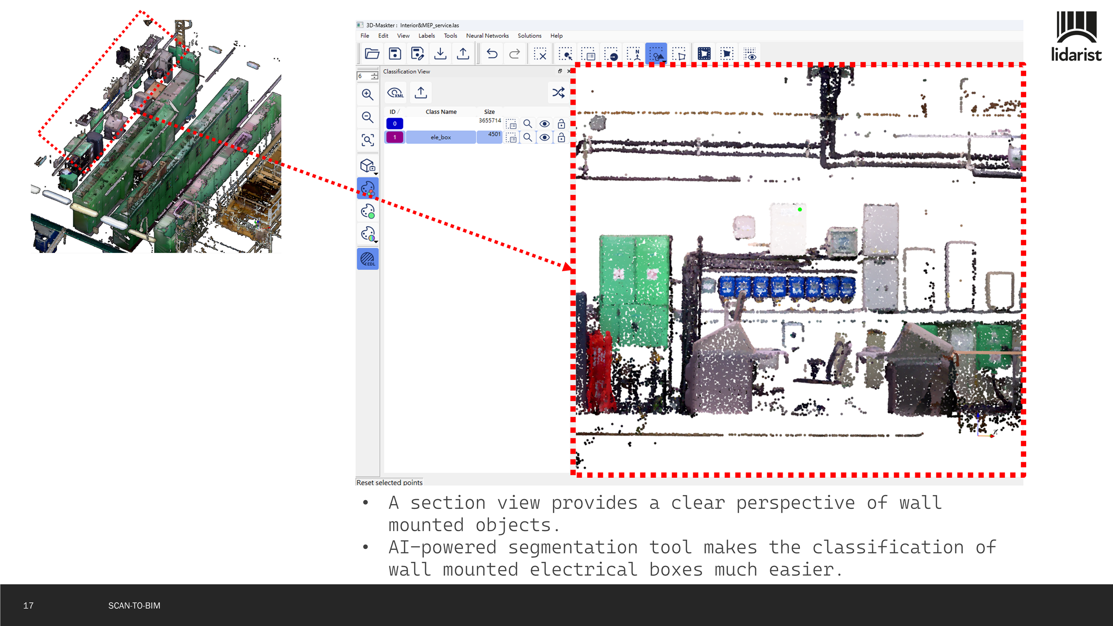This screenshot has height=626, width=1113.
Task: Select the circular brush selection tool
Action: pos(611,54)
